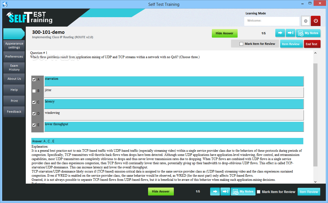328x203 pixels.
Task: Click the app icon in the title bar
Action: click(x=5, y=4)
